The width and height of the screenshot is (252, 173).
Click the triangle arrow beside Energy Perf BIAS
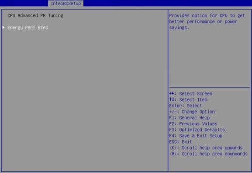coord(3,28)
